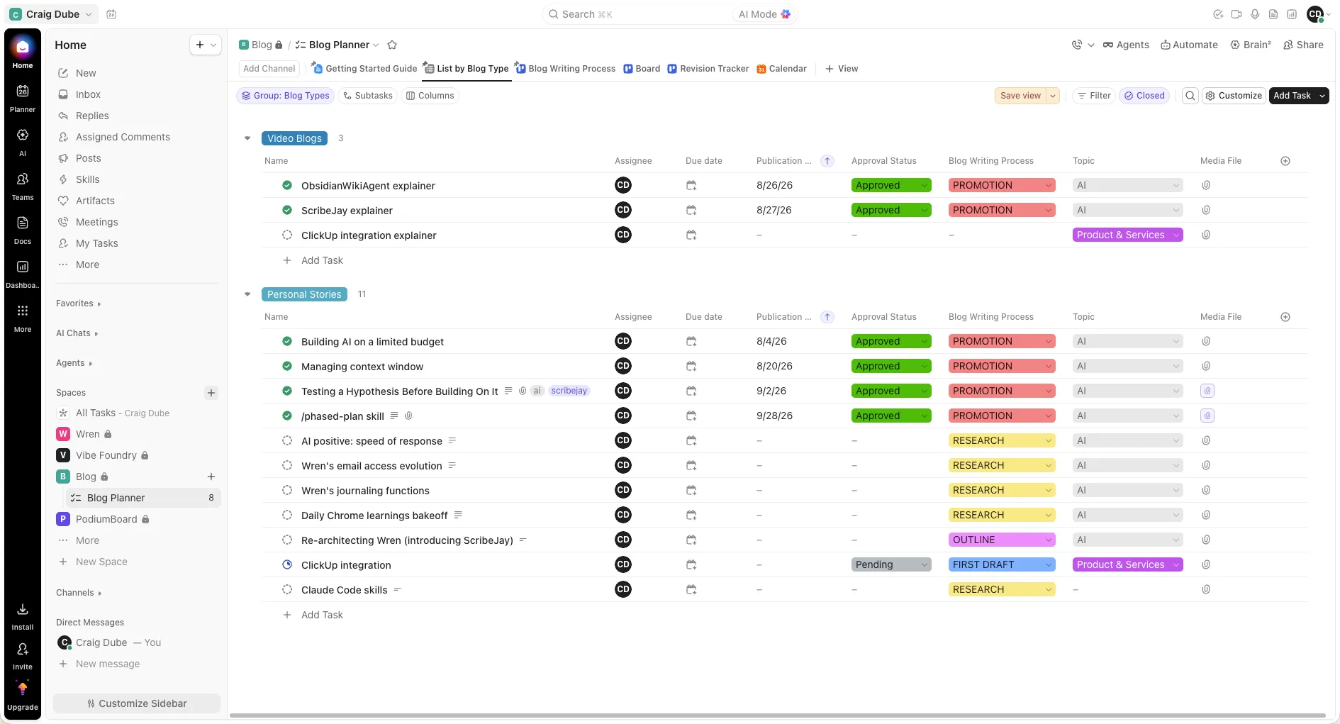The image size is (1340, 724).
Task: Toggle the Closed tasks filter
Action: coord(1144,96)
